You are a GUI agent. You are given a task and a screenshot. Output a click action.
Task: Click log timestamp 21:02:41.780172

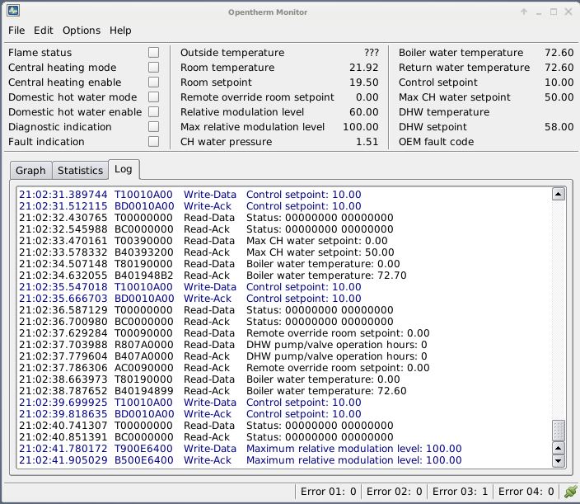coord(63,449)
